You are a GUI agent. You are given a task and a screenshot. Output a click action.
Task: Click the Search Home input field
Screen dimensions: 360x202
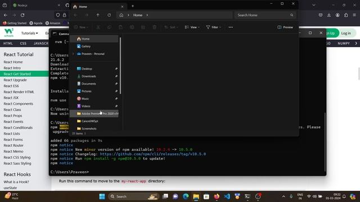pos(263,15)
